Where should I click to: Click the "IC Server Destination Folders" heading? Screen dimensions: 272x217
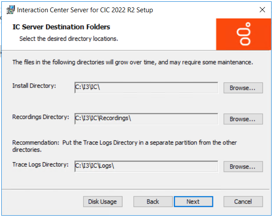point(61,27)
